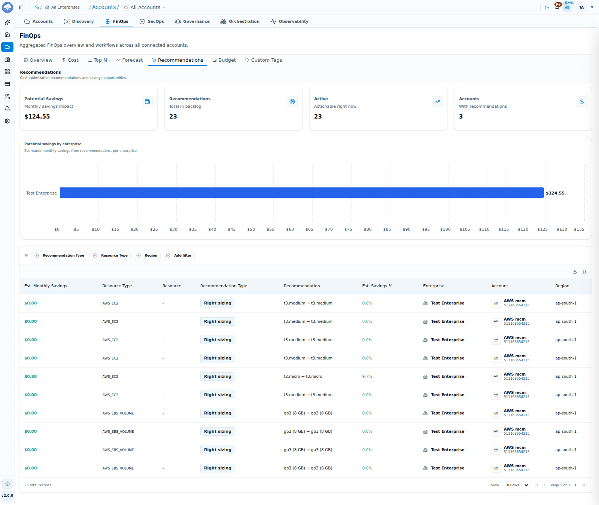Click the help question mark icon
This screenshot has width=599, height=505.
(7, 484)
